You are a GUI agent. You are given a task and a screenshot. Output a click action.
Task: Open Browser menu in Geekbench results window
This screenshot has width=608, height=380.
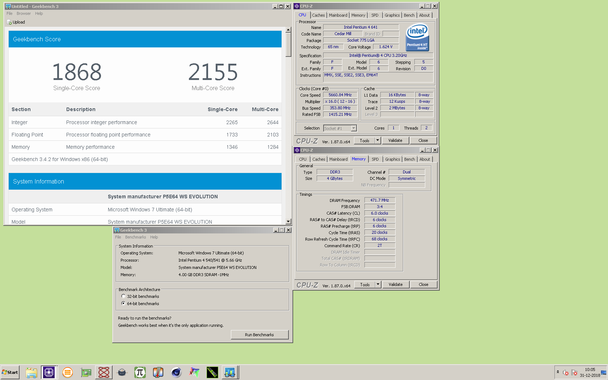24,13
